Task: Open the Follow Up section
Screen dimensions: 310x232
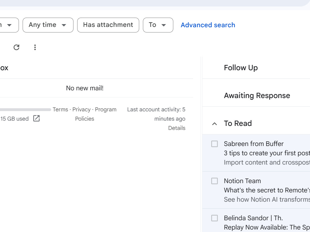Action: [x=241, y=68]
